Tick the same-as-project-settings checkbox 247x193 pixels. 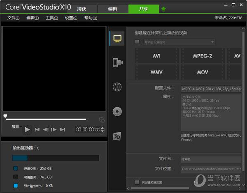pos(137,41)
